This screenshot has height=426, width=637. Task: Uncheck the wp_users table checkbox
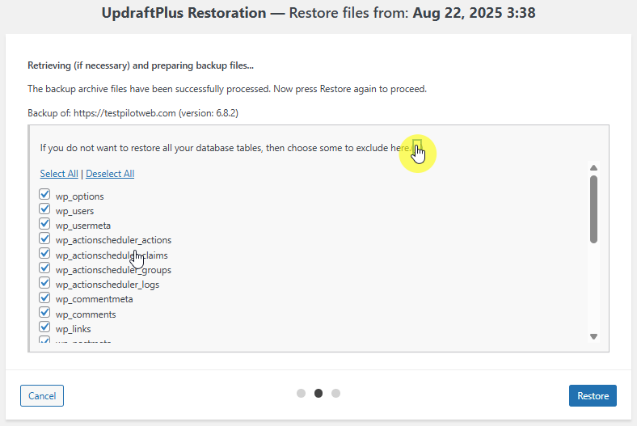(x=44, y=210)
